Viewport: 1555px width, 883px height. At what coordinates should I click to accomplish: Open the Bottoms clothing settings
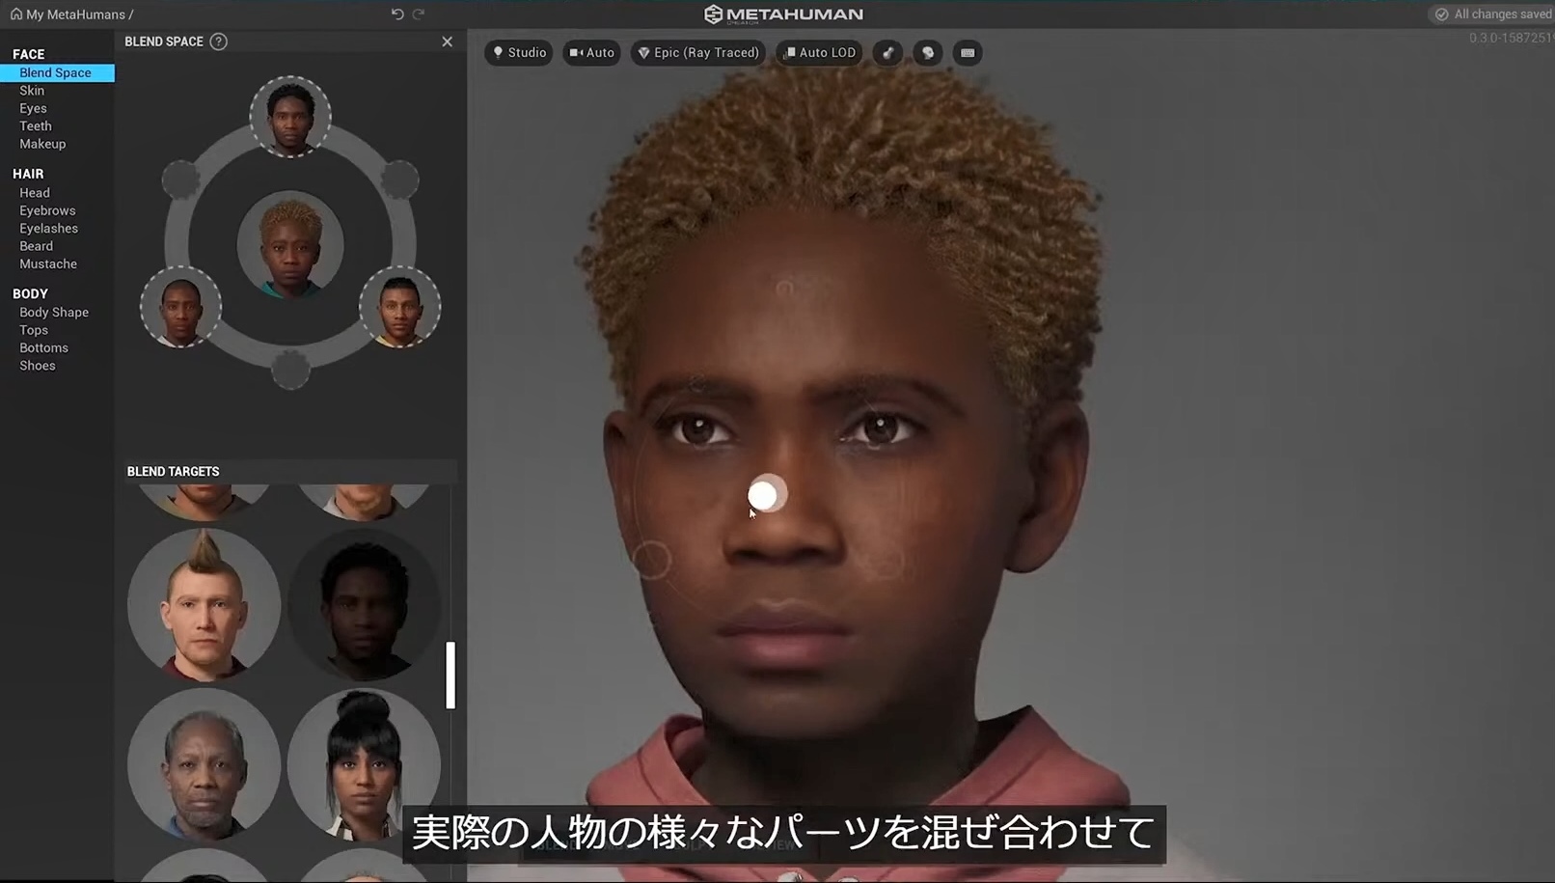point(43,348)
